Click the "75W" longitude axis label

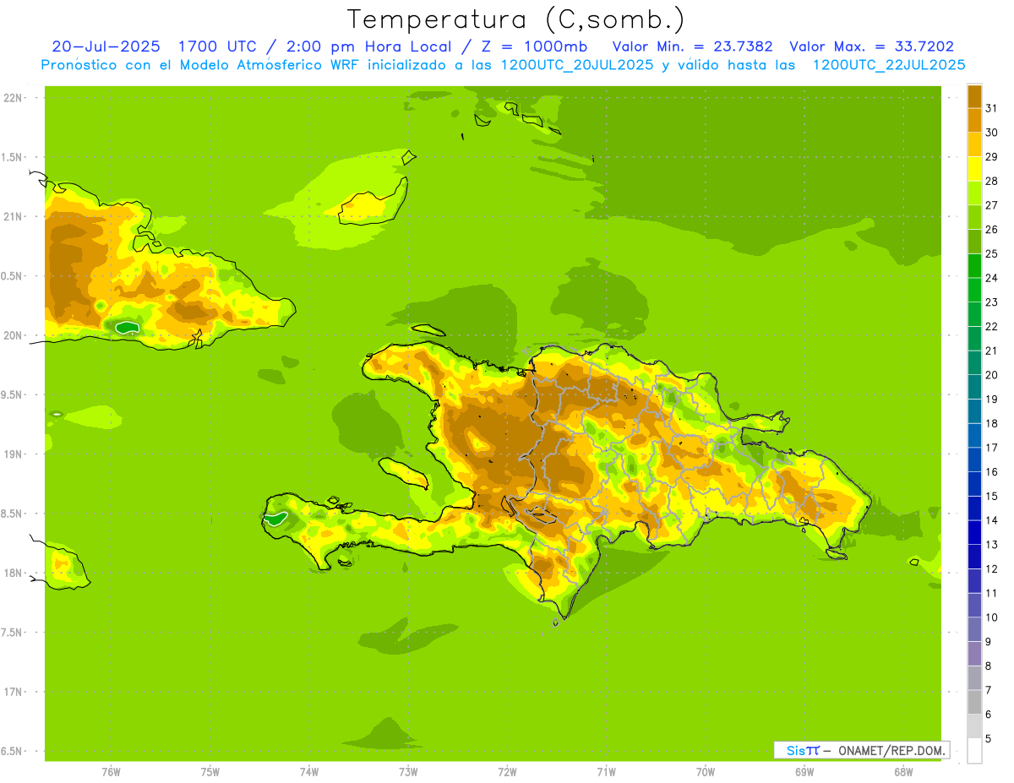click(x=210, y=772)
